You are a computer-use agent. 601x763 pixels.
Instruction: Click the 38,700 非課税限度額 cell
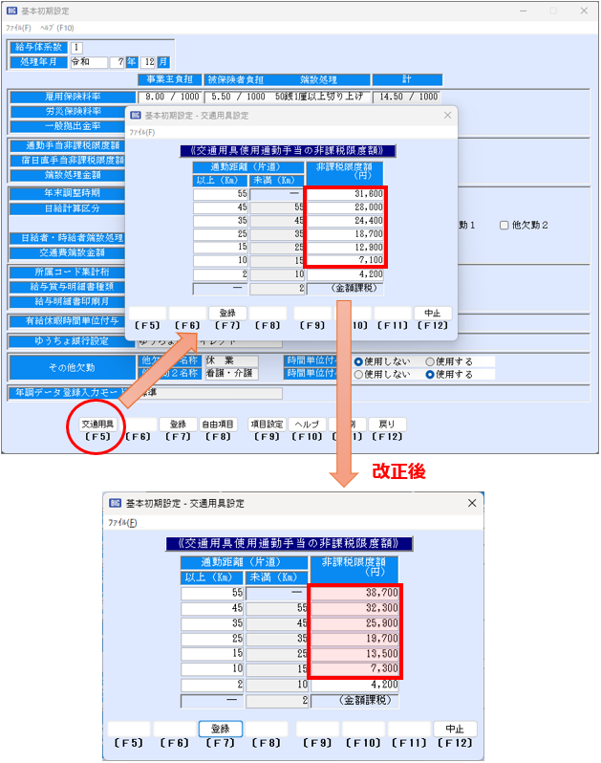[x=356, y=594]
